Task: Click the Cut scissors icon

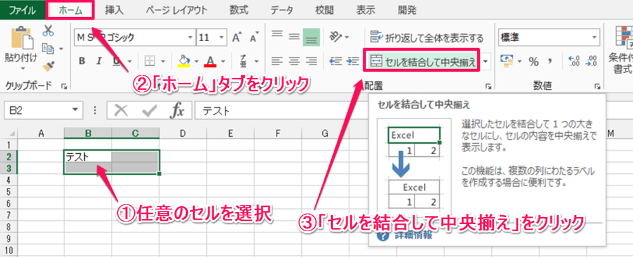Action: pos(49,30)
